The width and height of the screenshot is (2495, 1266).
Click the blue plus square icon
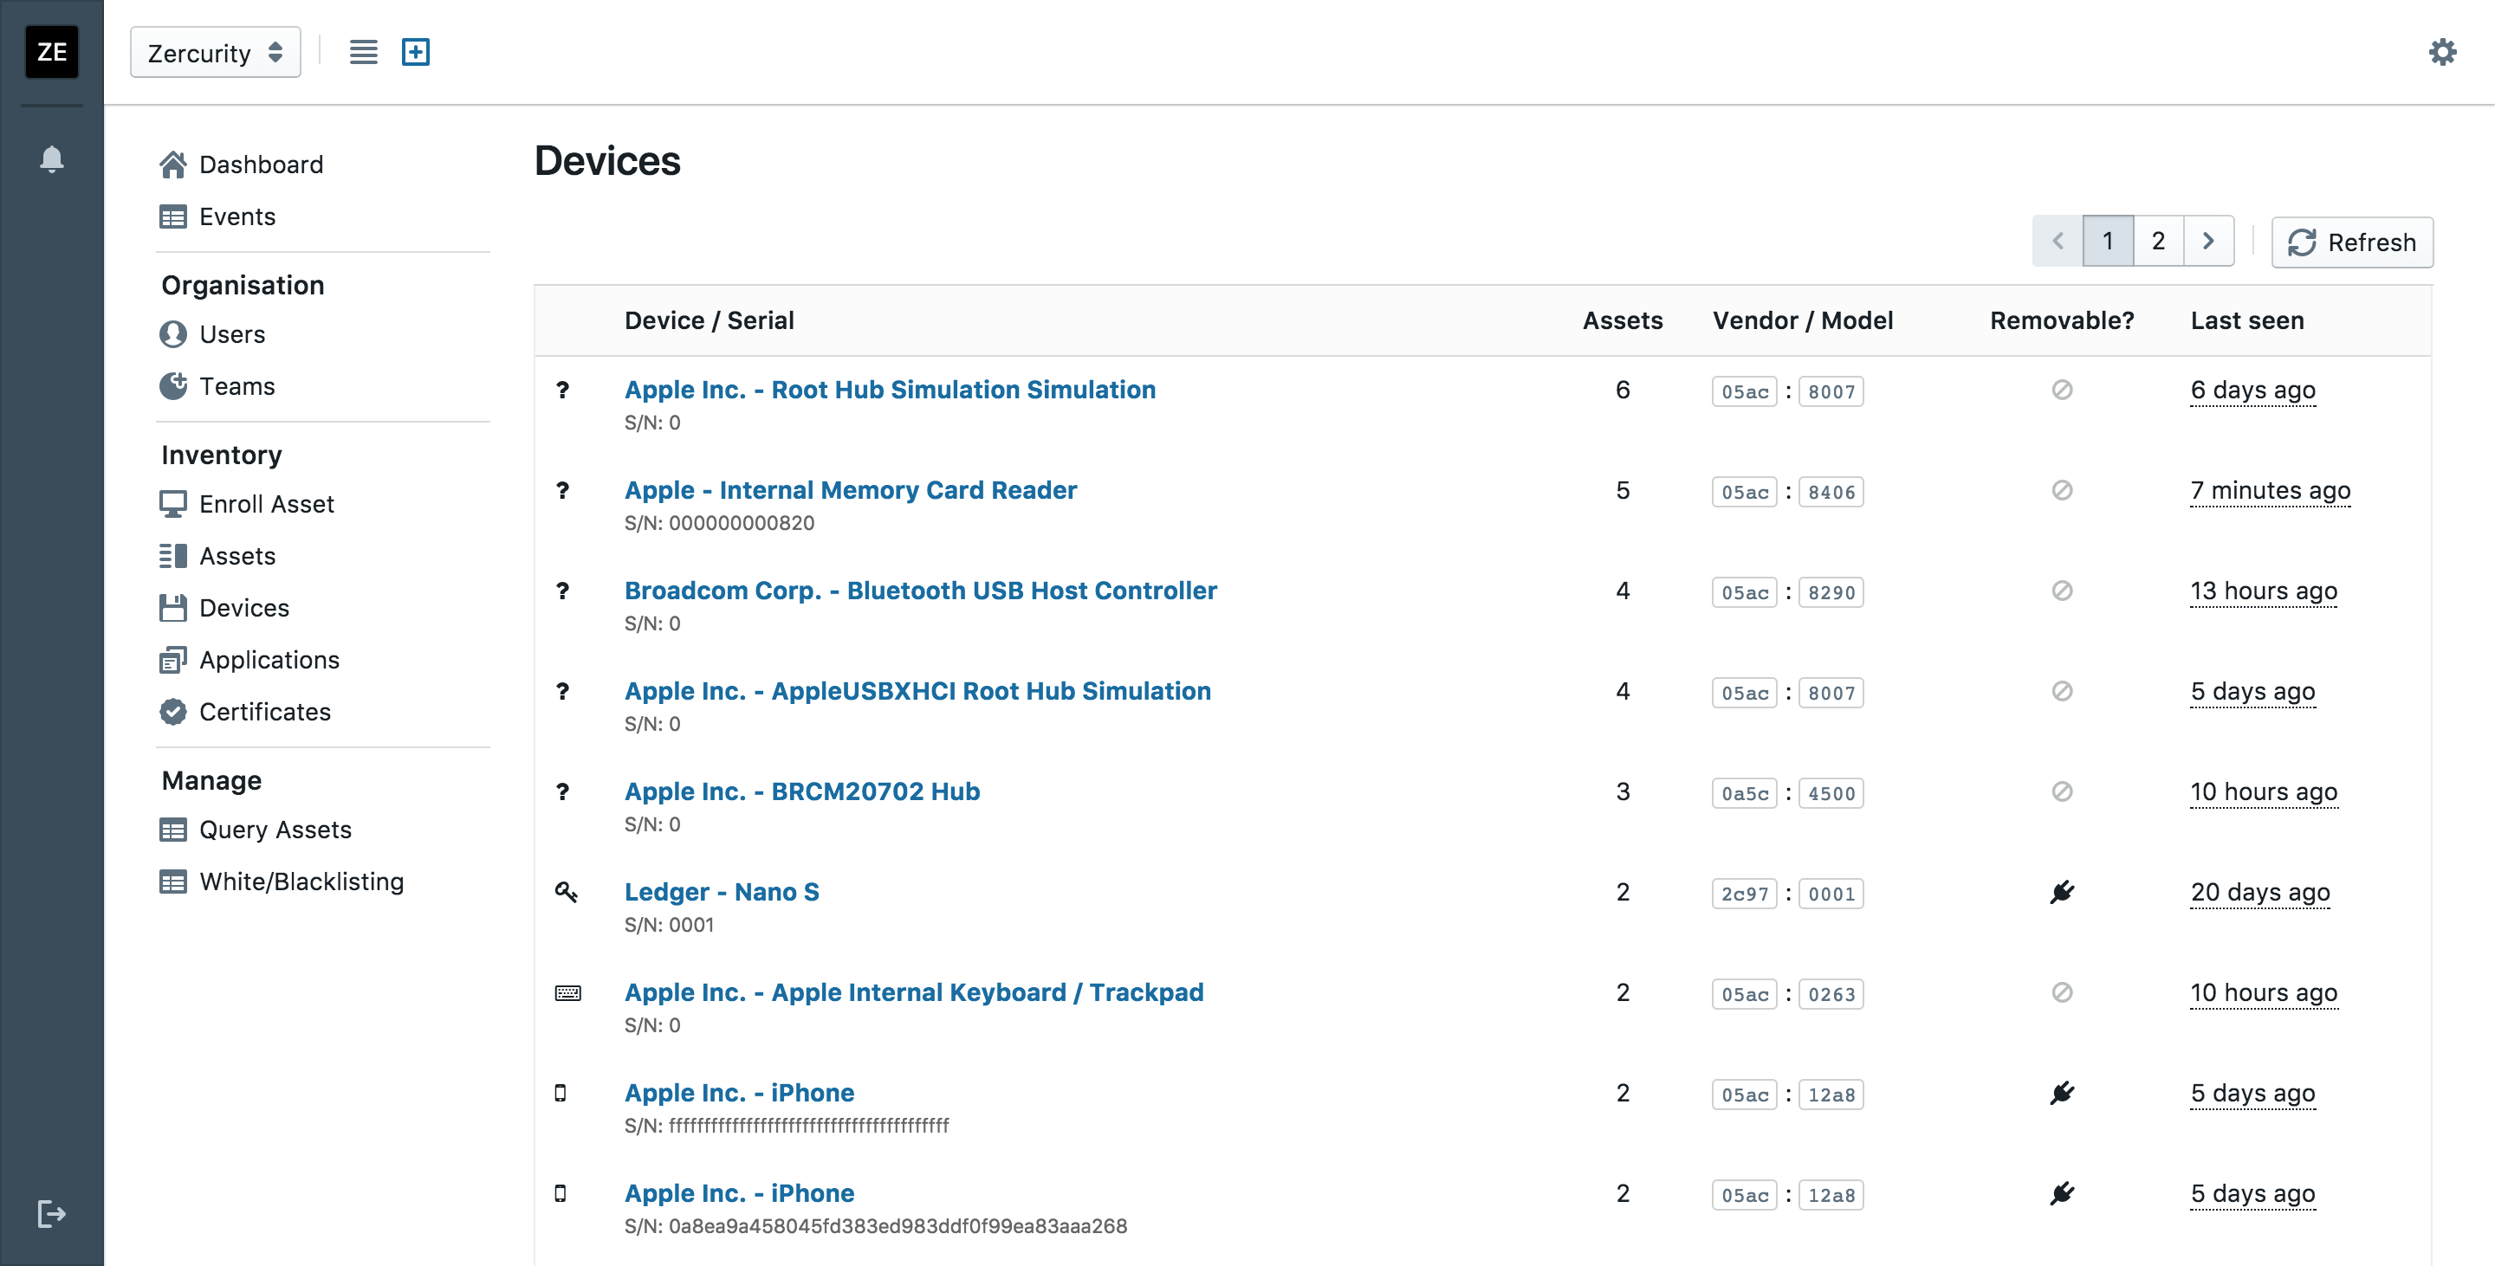point(416,52)
